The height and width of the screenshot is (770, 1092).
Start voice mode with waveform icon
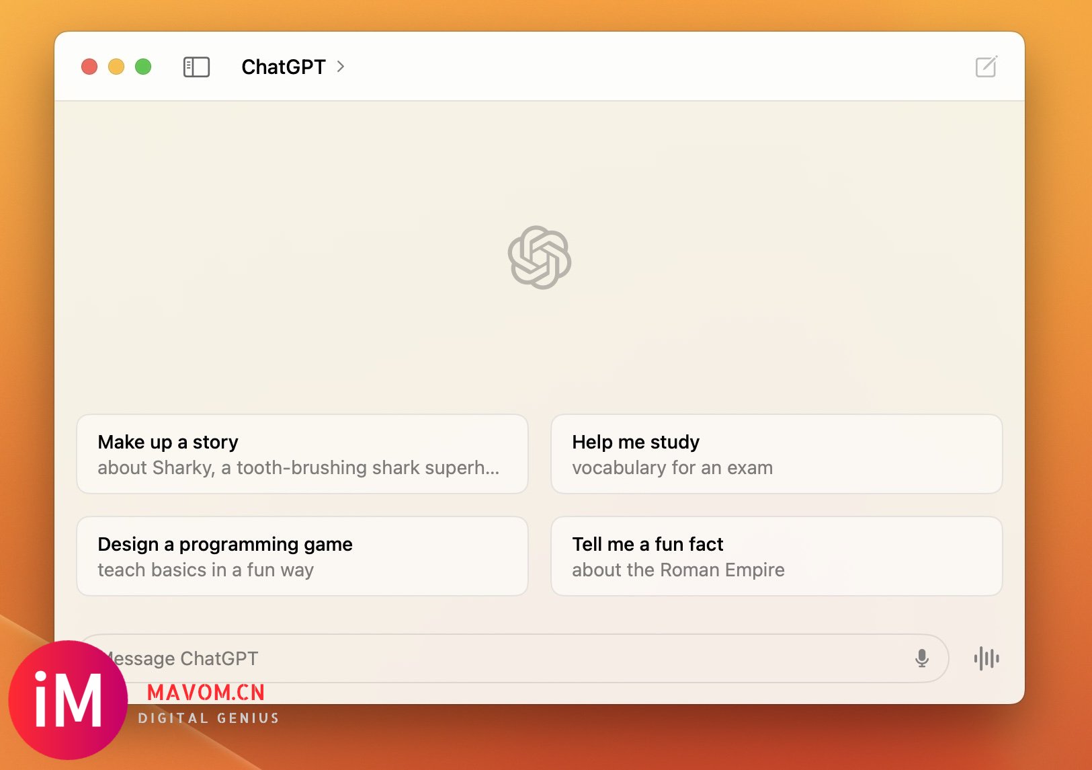coord(986,658)
